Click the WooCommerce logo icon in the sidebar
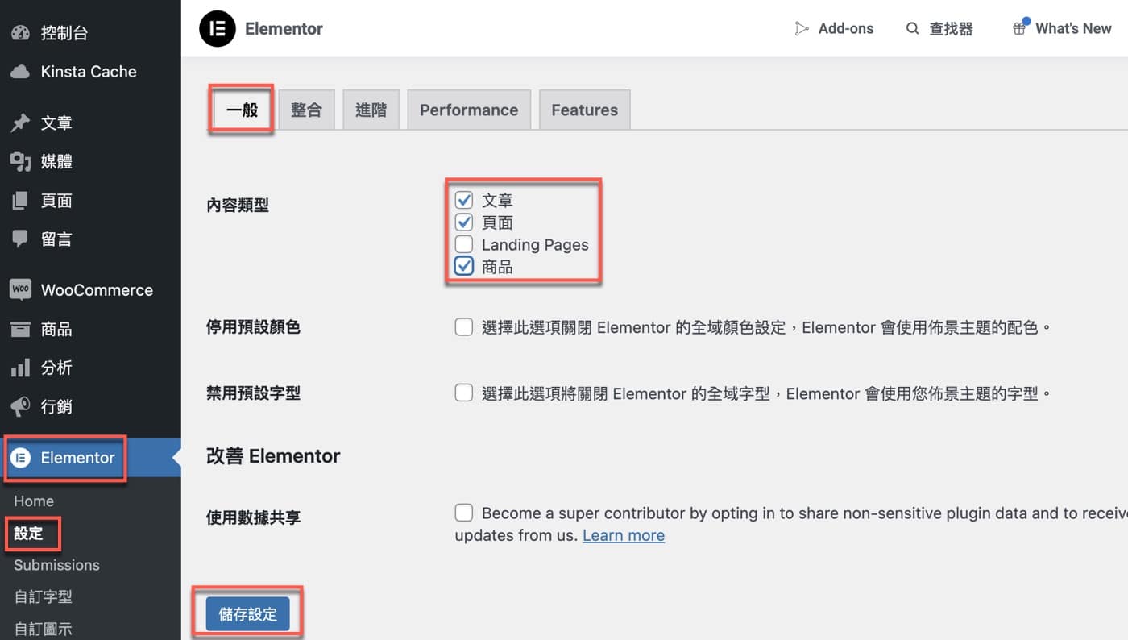Image resolution: width=1128 pixels, height=640 pixels. coord(20,289)
